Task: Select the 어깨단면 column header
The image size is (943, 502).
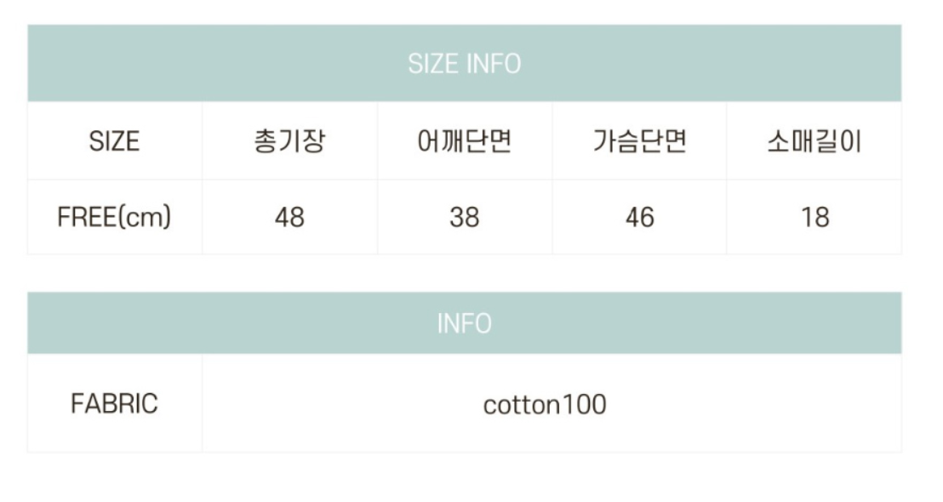Action: pyautogui.click(x=465, y=141)
